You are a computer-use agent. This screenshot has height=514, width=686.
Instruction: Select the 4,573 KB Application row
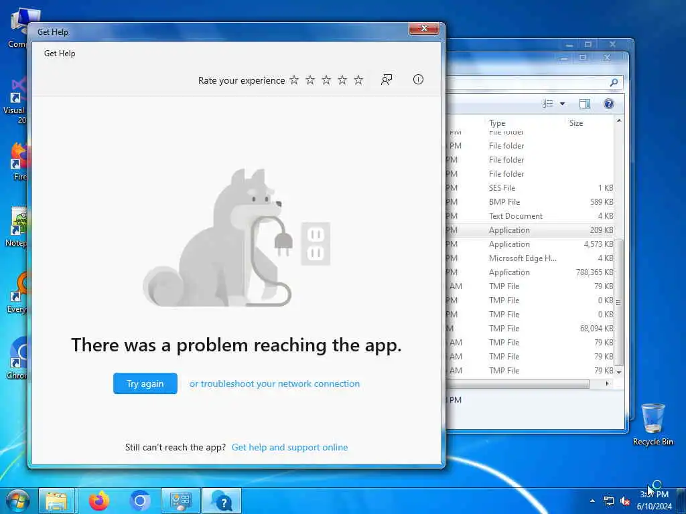[x=531, y=244]
